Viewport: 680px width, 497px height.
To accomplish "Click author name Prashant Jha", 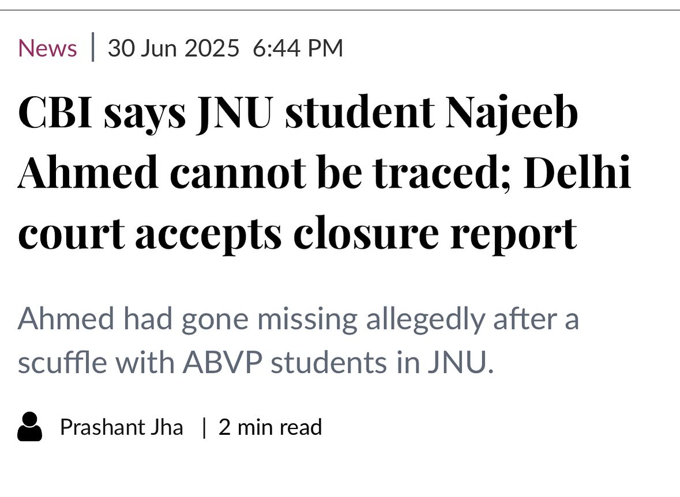I will pos(122,427).
